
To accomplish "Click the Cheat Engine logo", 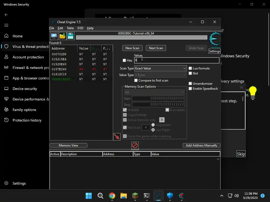I will pyautogui.click(x=214, y=39).
